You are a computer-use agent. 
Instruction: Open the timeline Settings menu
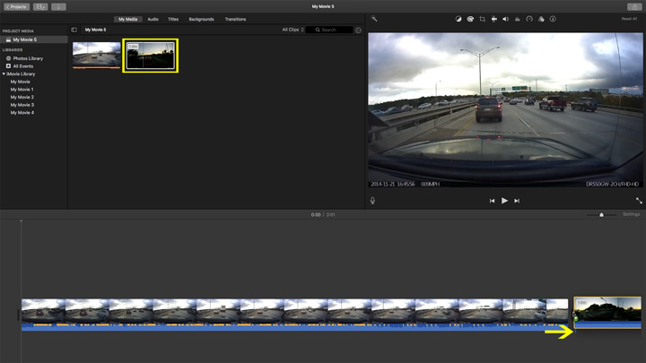[x=632, y=214]
